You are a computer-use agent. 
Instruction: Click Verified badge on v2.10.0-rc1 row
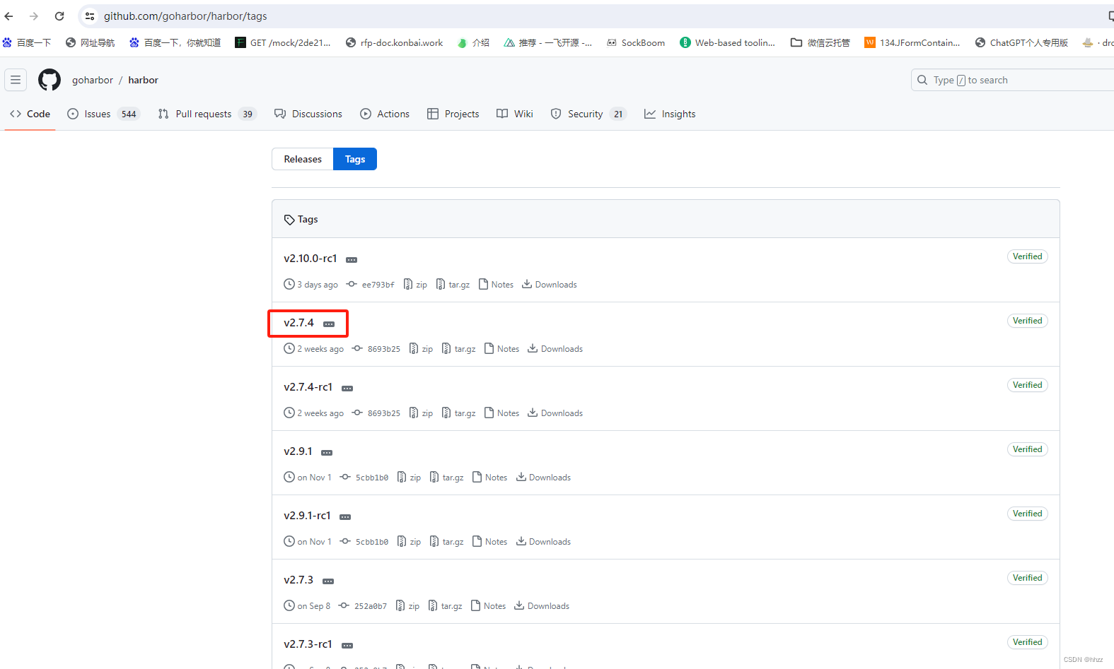click(1027, 256)
